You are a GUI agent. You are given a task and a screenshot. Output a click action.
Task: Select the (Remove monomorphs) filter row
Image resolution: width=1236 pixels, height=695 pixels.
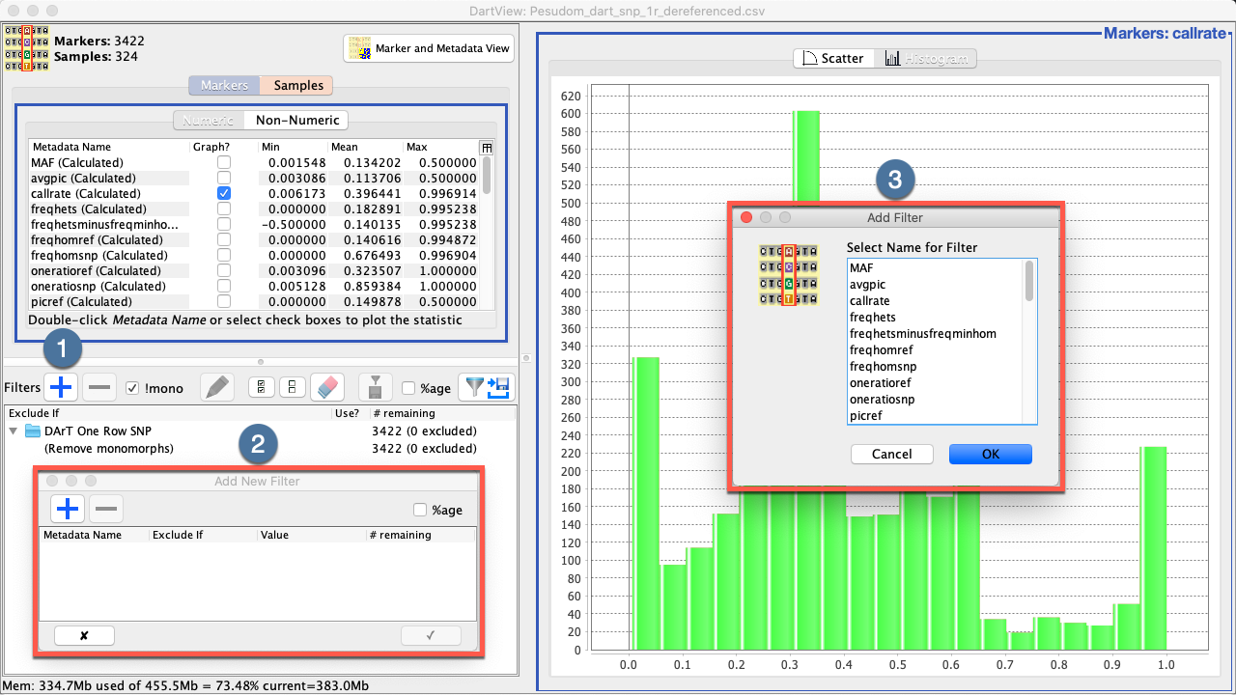pyautogui.click(x=261, y=449)
